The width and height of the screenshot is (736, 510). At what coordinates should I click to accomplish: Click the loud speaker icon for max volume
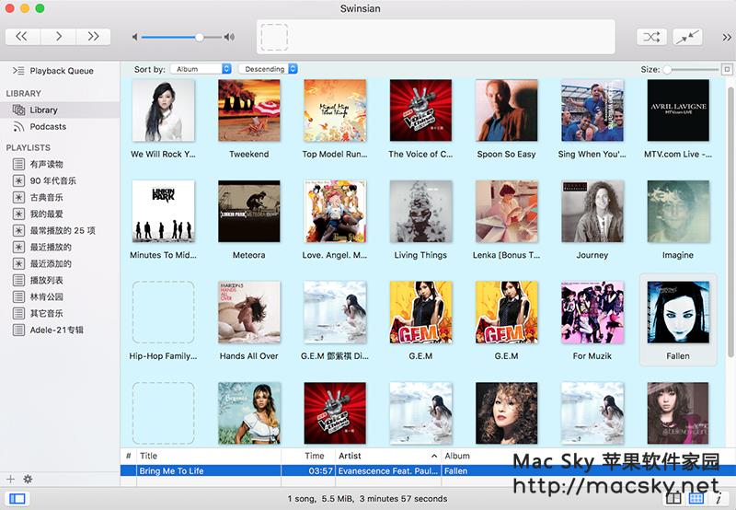[229, 37]
